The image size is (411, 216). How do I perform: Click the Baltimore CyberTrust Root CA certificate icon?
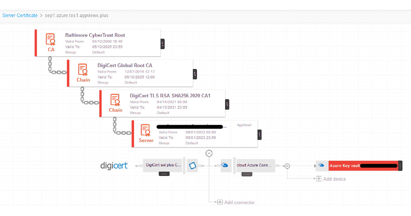51,40
